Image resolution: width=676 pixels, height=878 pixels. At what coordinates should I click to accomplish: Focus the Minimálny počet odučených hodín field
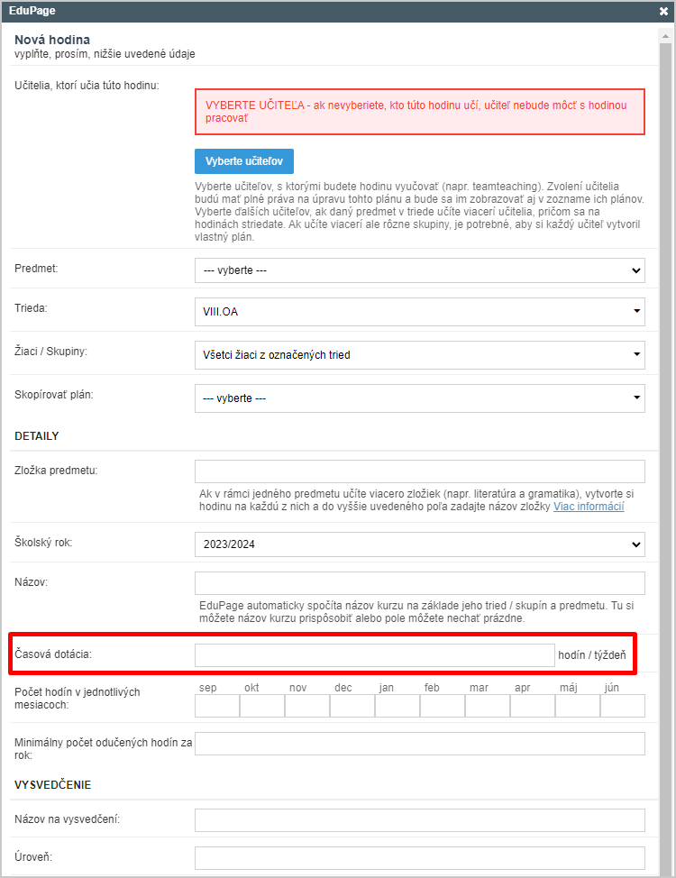pos(419,744)
